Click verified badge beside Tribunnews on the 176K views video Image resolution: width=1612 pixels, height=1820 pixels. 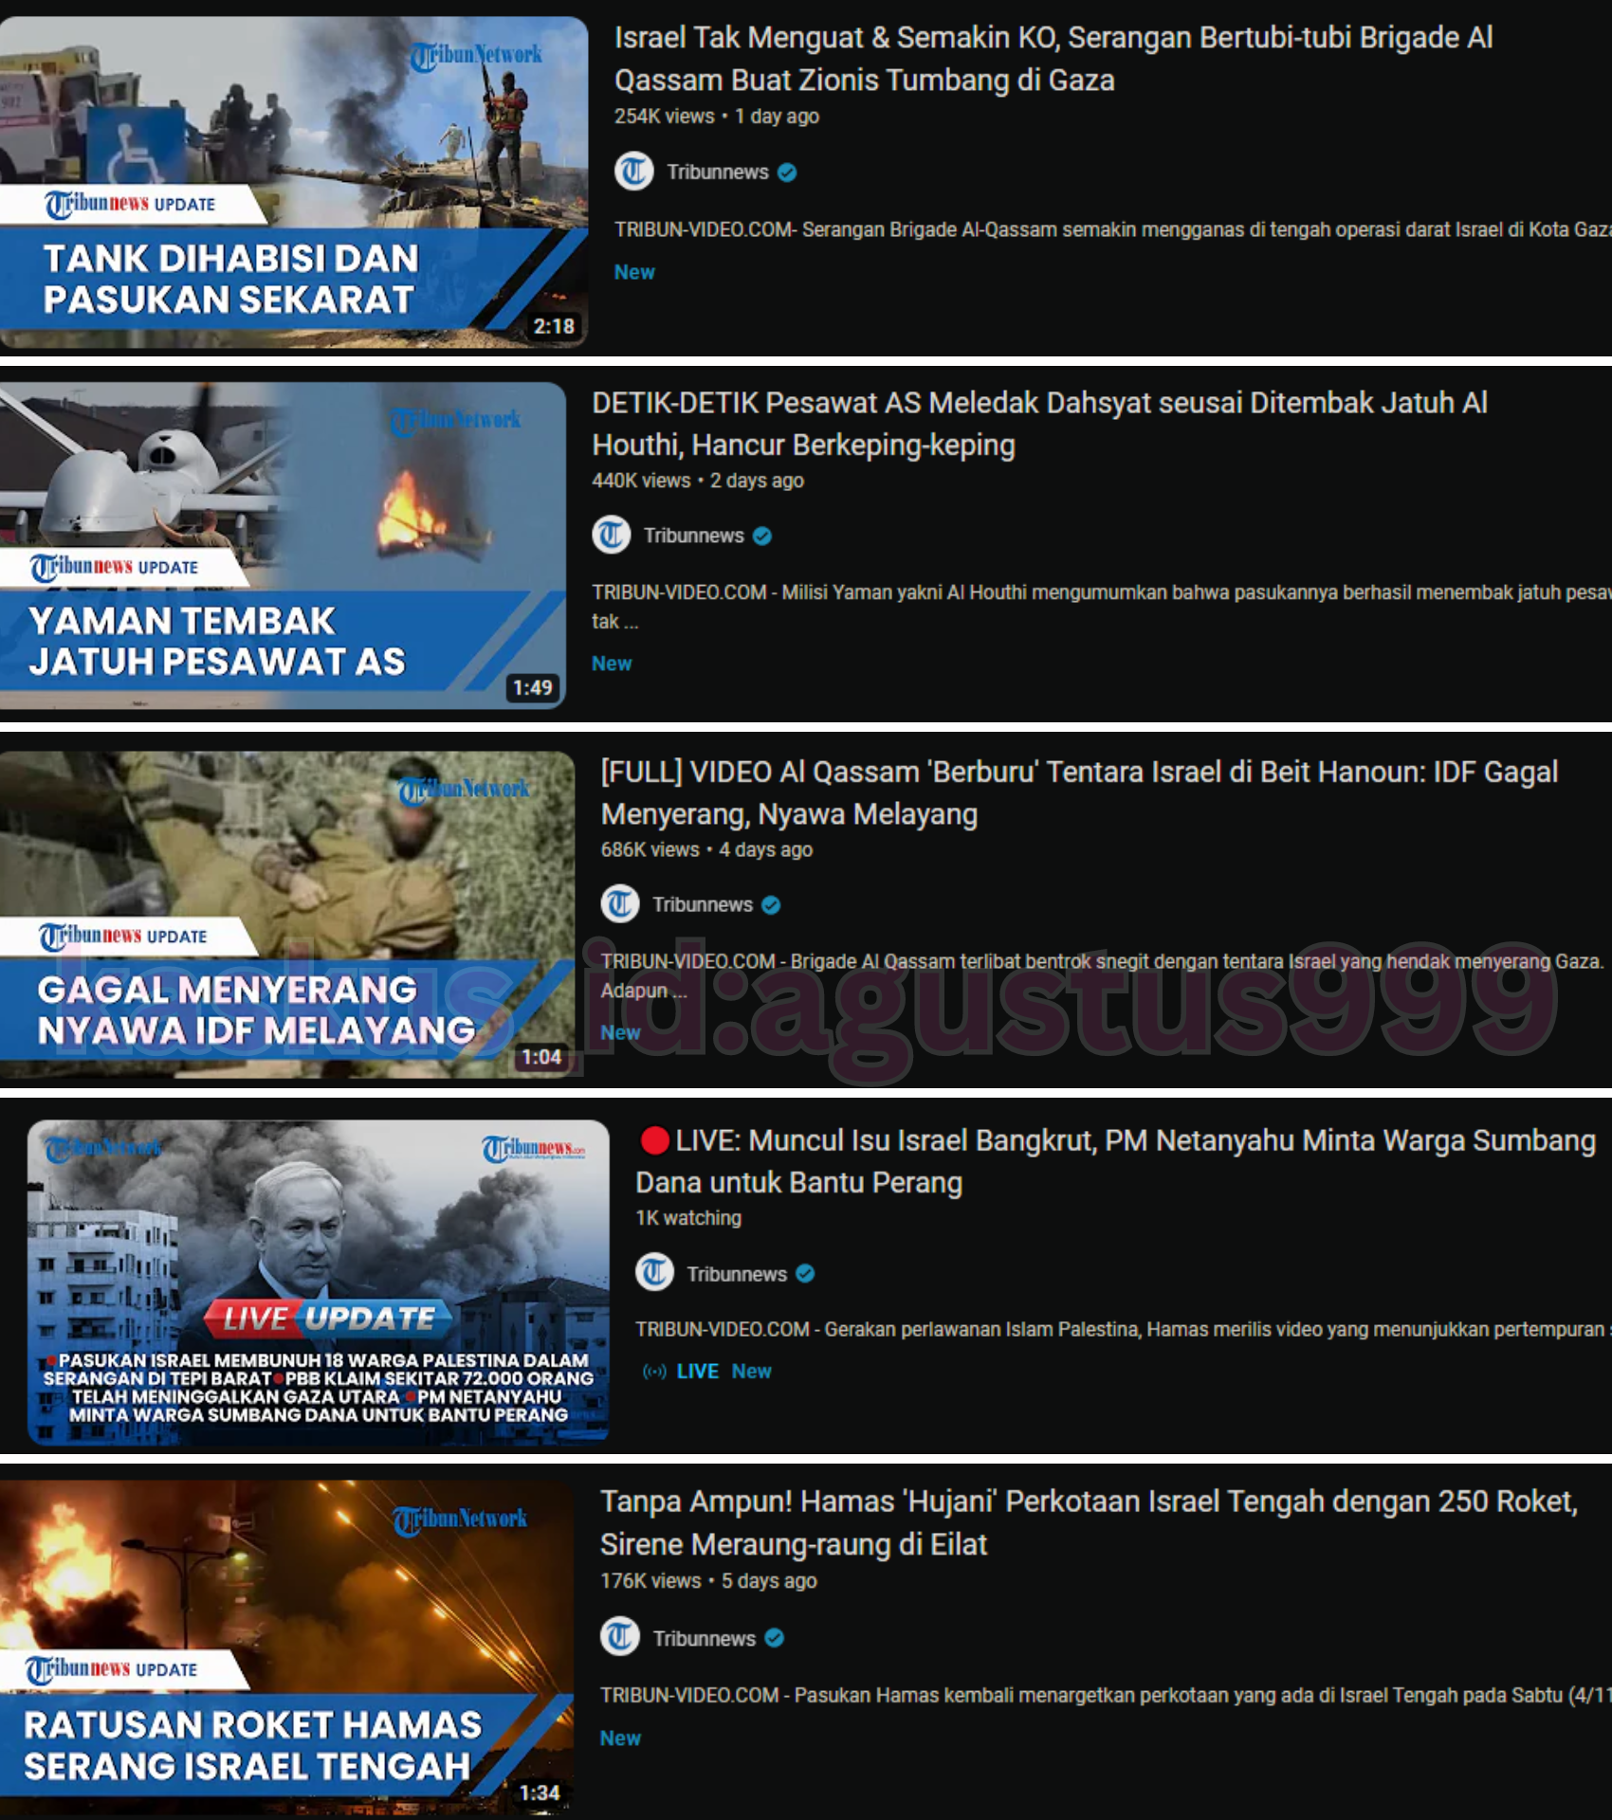pyautogui.click(x=774, y=1638)
